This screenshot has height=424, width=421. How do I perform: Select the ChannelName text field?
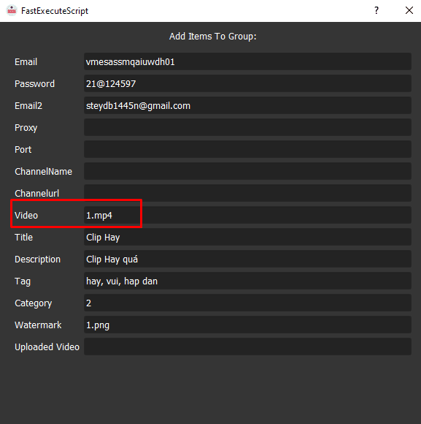tap(247, 171)
